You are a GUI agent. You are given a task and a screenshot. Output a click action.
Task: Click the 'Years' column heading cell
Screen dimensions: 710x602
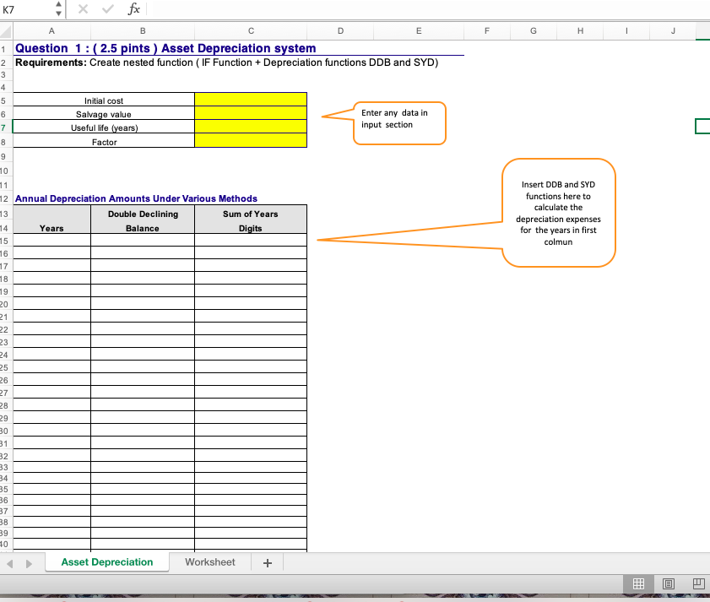pyautogui.click(x=51, y=220)
